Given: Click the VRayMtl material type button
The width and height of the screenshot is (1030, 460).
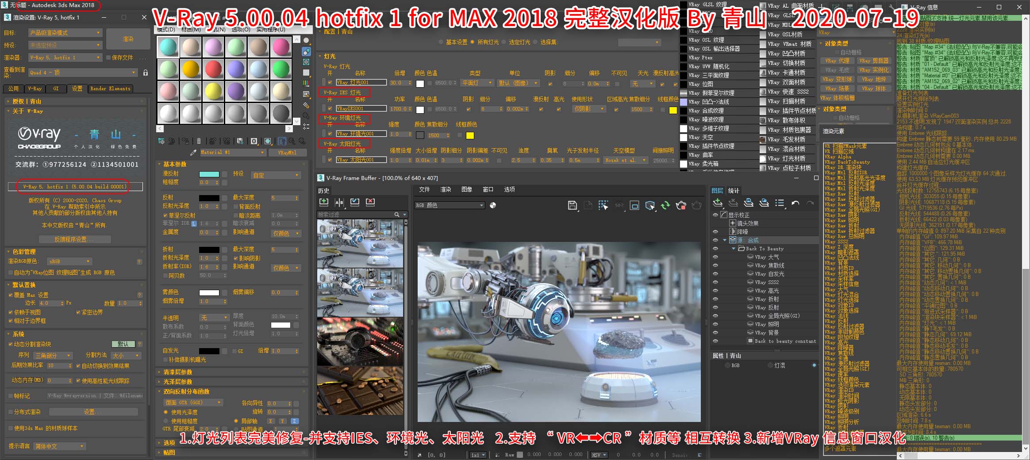Looking at the screenshot, I should pos(287,152).
